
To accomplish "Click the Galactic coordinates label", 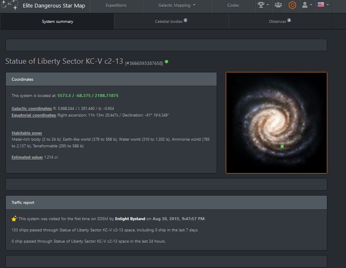I will tap(32, 109).
